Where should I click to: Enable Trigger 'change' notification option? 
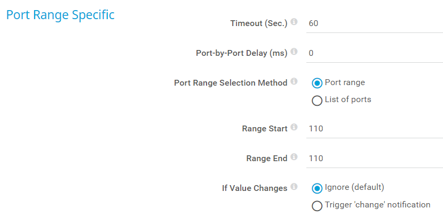[x=317, y=205]
